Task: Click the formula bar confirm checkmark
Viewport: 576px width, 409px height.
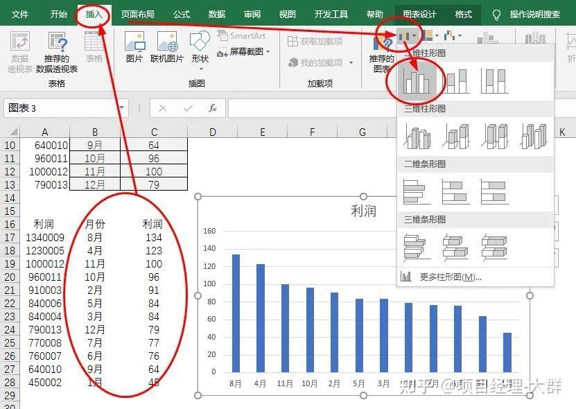Action: (188, 108)
